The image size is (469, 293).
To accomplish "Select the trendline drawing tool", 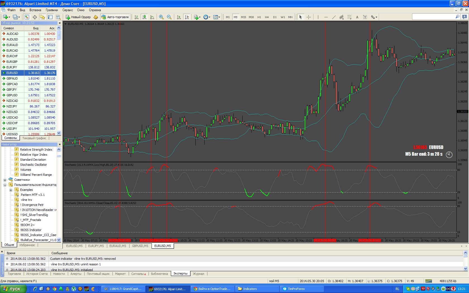I will (334, 17).
